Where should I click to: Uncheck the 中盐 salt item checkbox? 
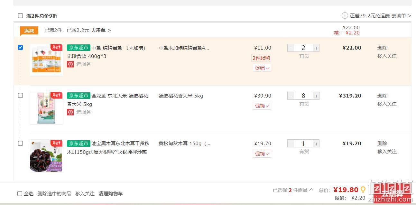tap(21, 48)
